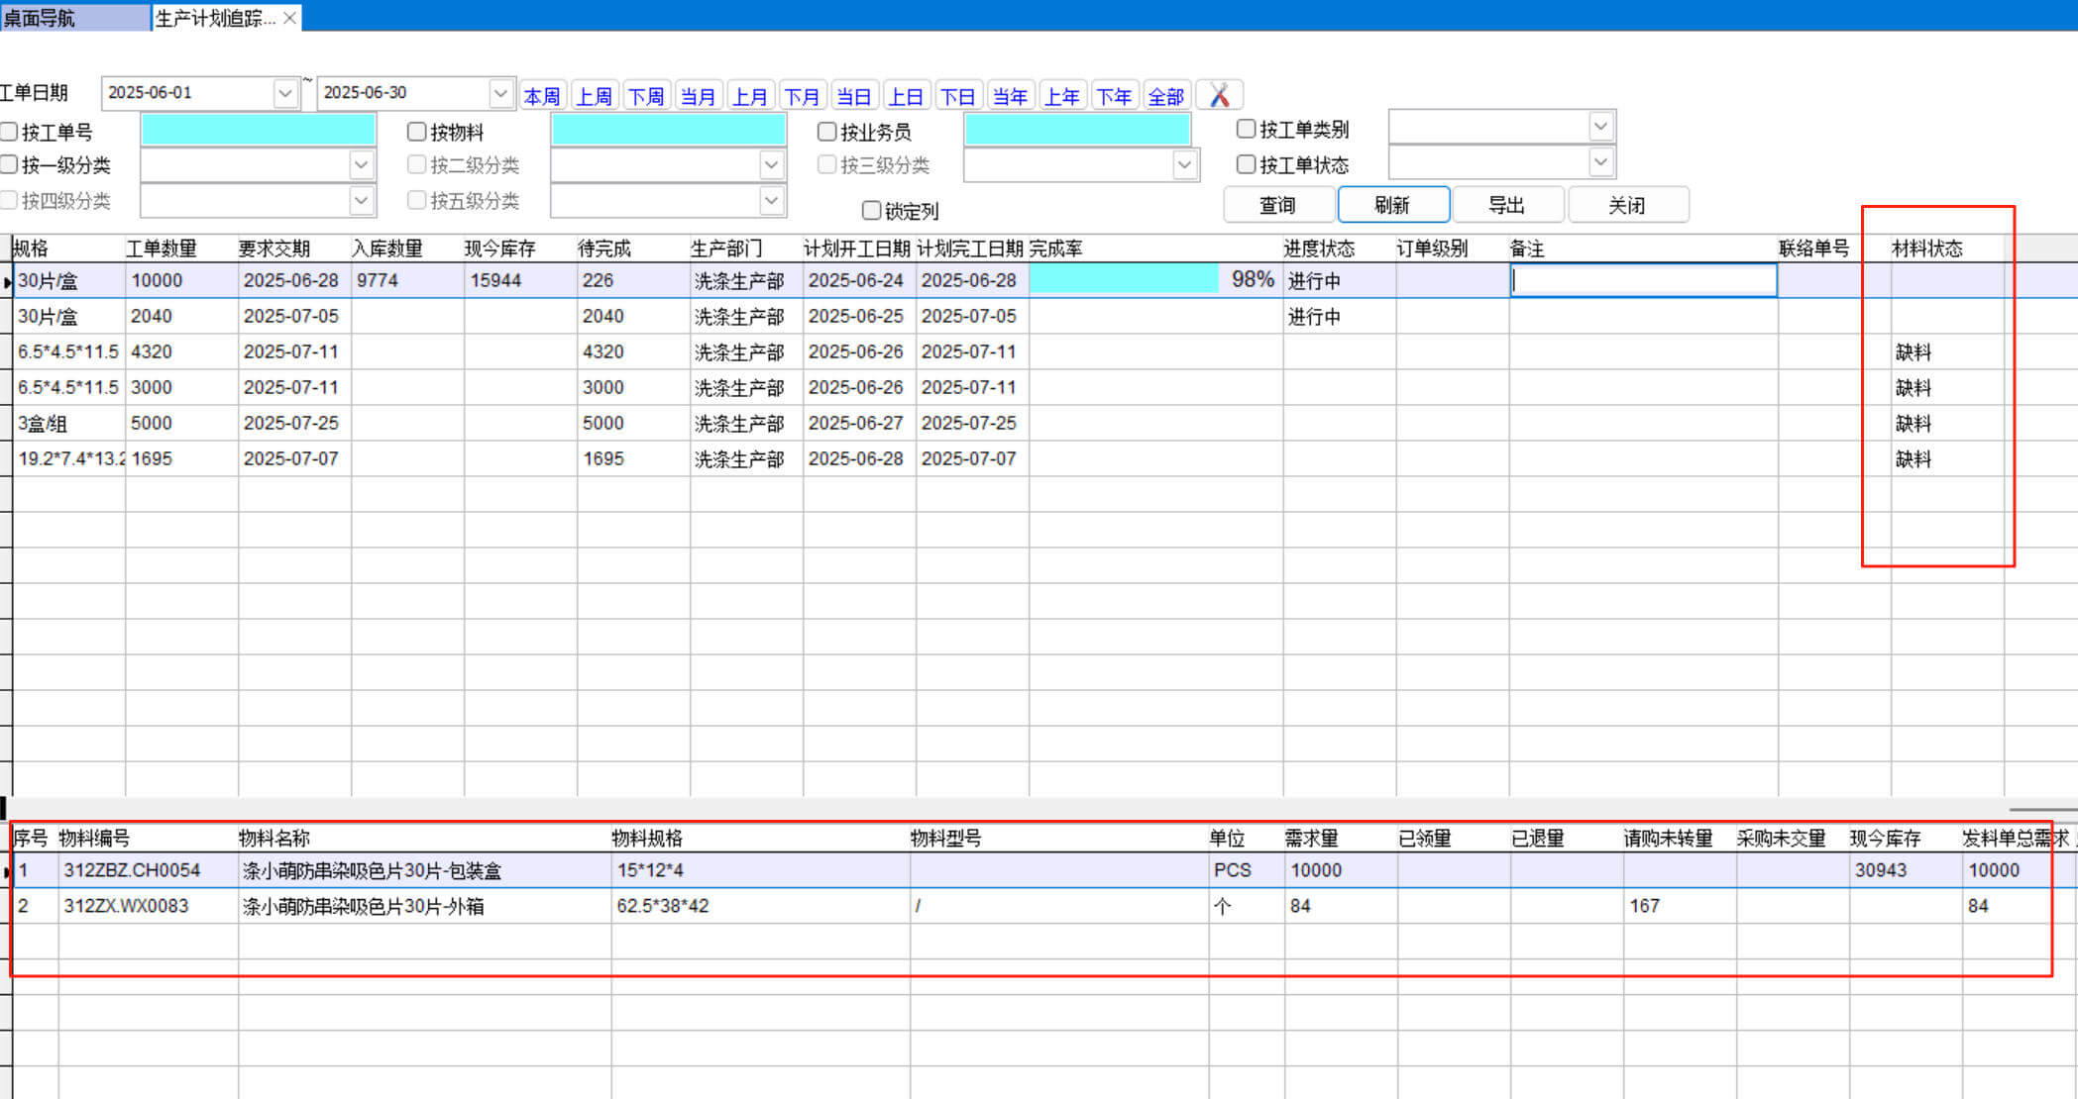Image resolution: width=2078 pixels, height=1099 pixels.
Task: Check the 按工单状态 checkbox
Action: pos(1247,164)
